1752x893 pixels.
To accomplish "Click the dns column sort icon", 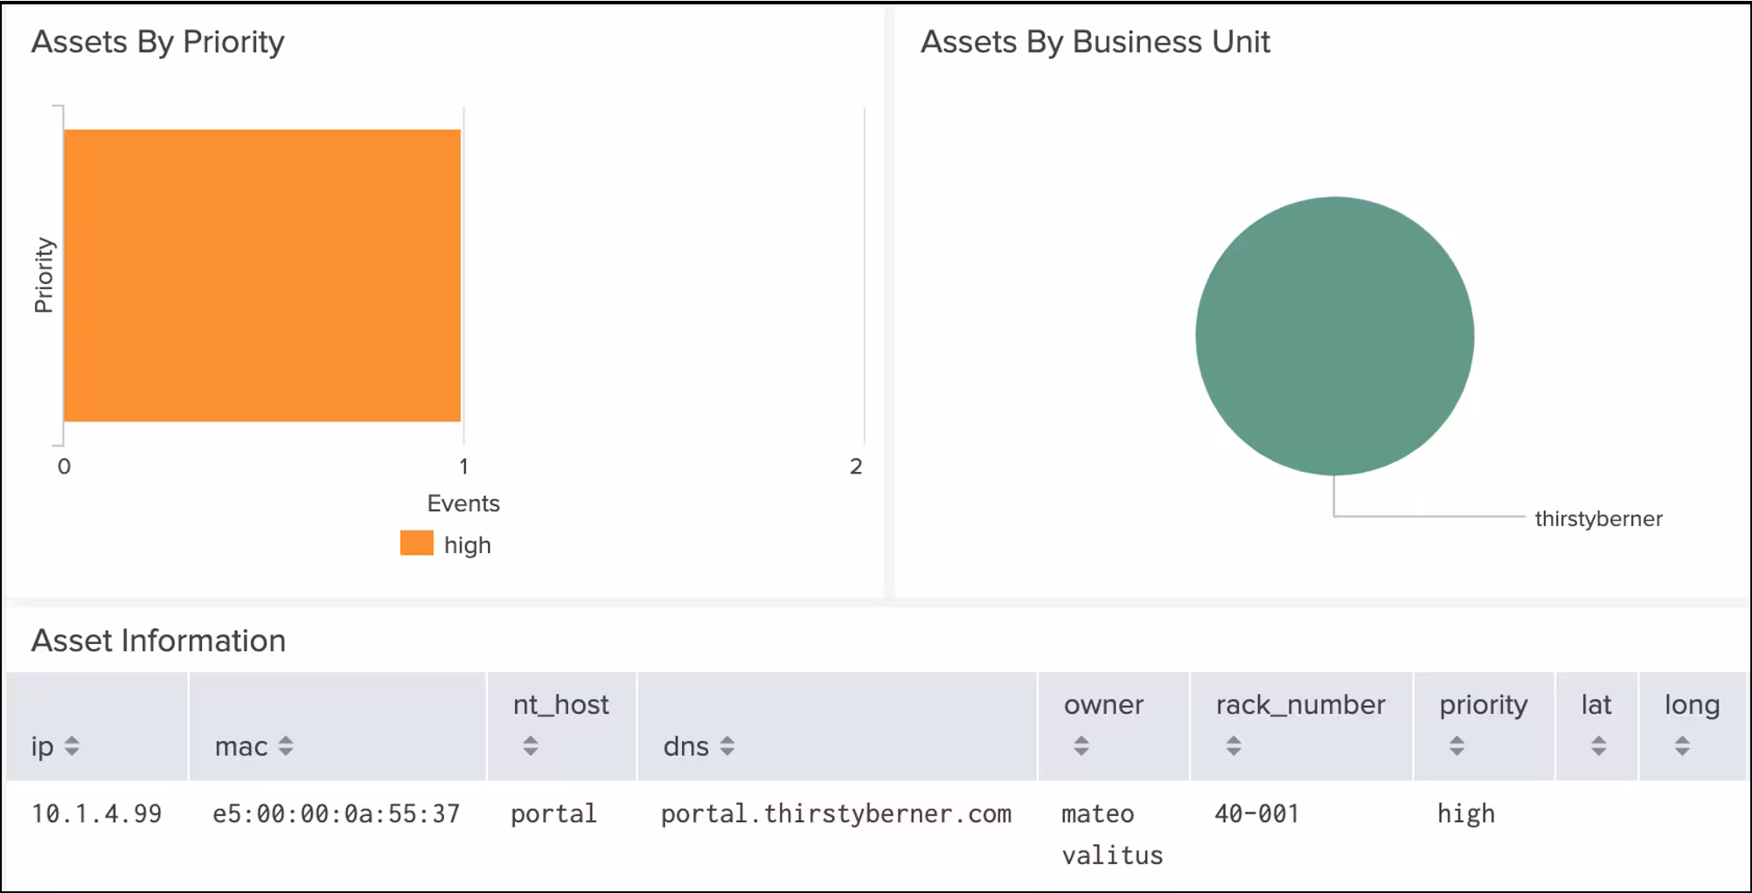I will [727, 746].
